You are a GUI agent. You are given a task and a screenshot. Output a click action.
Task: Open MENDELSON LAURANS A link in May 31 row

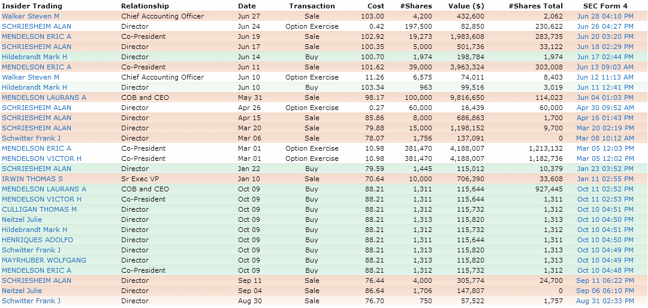(44, 97)
